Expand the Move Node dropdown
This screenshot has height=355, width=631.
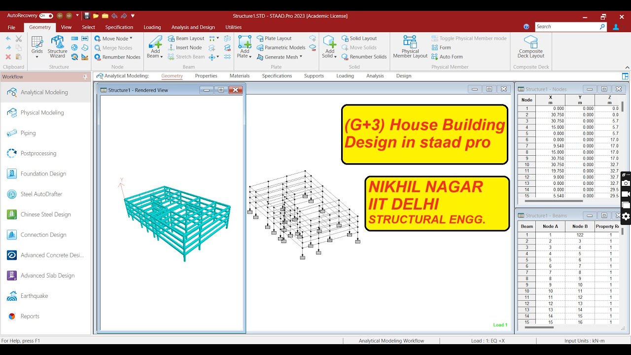pos(131,38)
